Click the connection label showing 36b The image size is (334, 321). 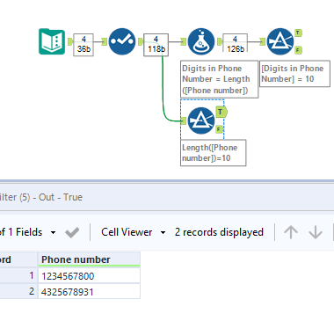(x=83, y=45)
